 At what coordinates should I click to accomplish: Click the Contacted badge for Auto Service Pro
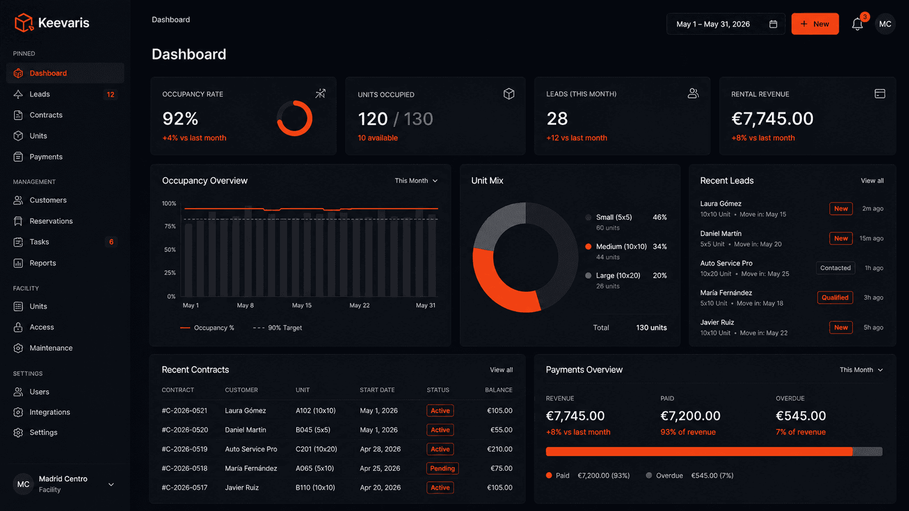(835, 268)
